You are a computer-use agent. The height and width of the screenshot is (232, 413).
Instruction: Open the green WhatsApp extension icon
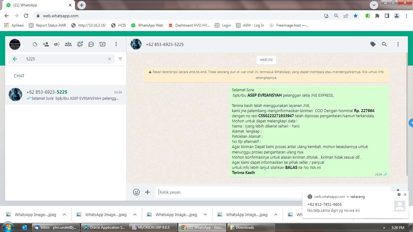368,16
